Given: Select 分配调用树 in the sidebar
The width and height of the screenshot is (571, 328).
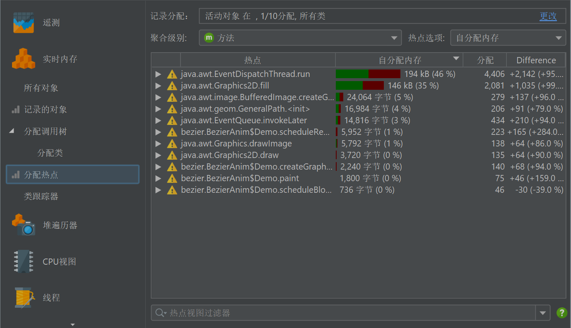Looking at the screenshot, I should coord(46,132).
